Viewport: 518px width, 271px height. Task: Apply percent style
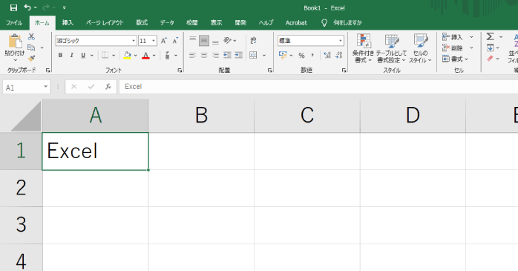pos(301,56)
